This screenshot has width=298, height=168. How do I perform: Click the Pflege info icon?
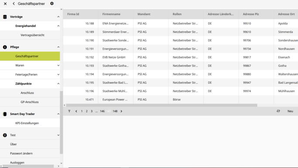pyautogui.click(x=5, y=47)
